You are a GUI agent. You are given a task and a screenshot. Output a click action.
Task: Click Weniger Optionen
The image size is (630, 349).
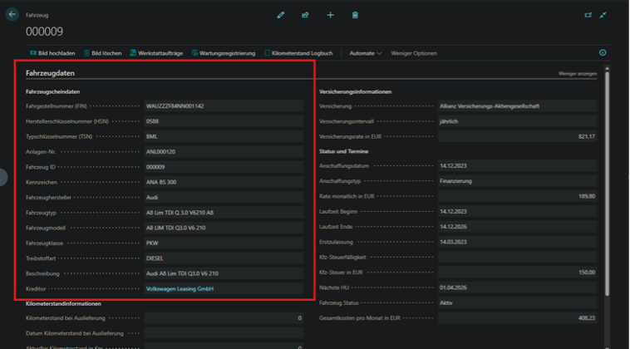click(413, 53)
